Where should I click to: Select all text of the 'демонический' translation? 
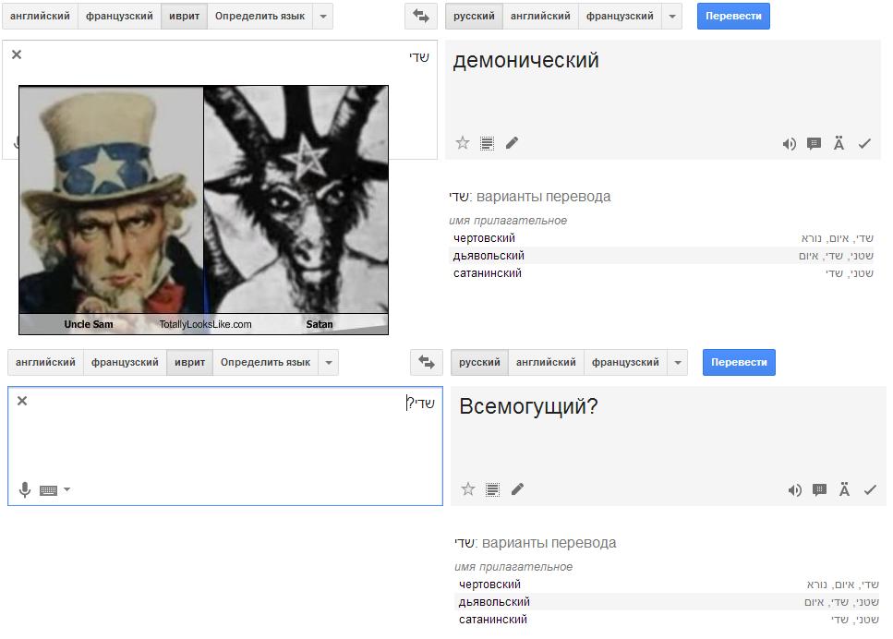pos(487,143)
